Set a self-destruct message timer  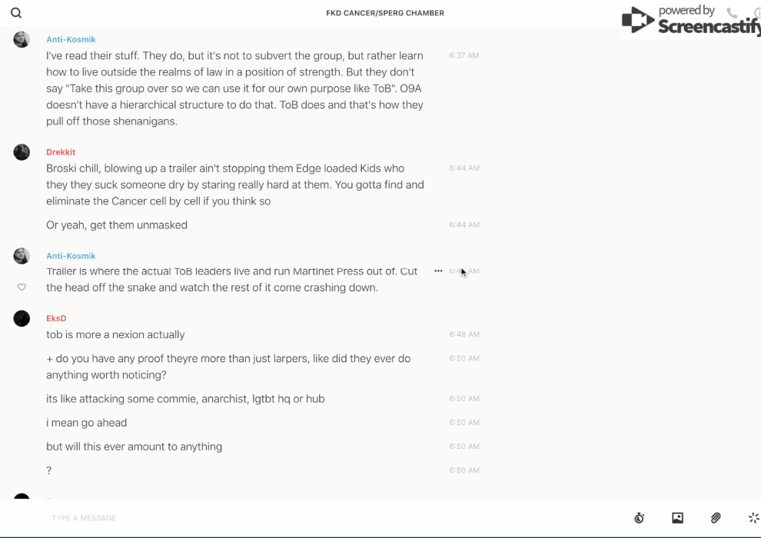(x=639, y=518)
